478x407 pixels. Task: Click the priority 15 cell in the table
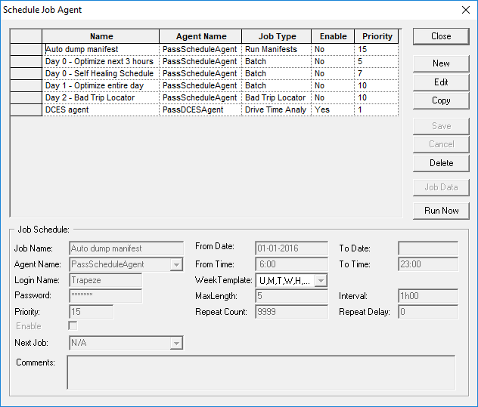(376, 49)
